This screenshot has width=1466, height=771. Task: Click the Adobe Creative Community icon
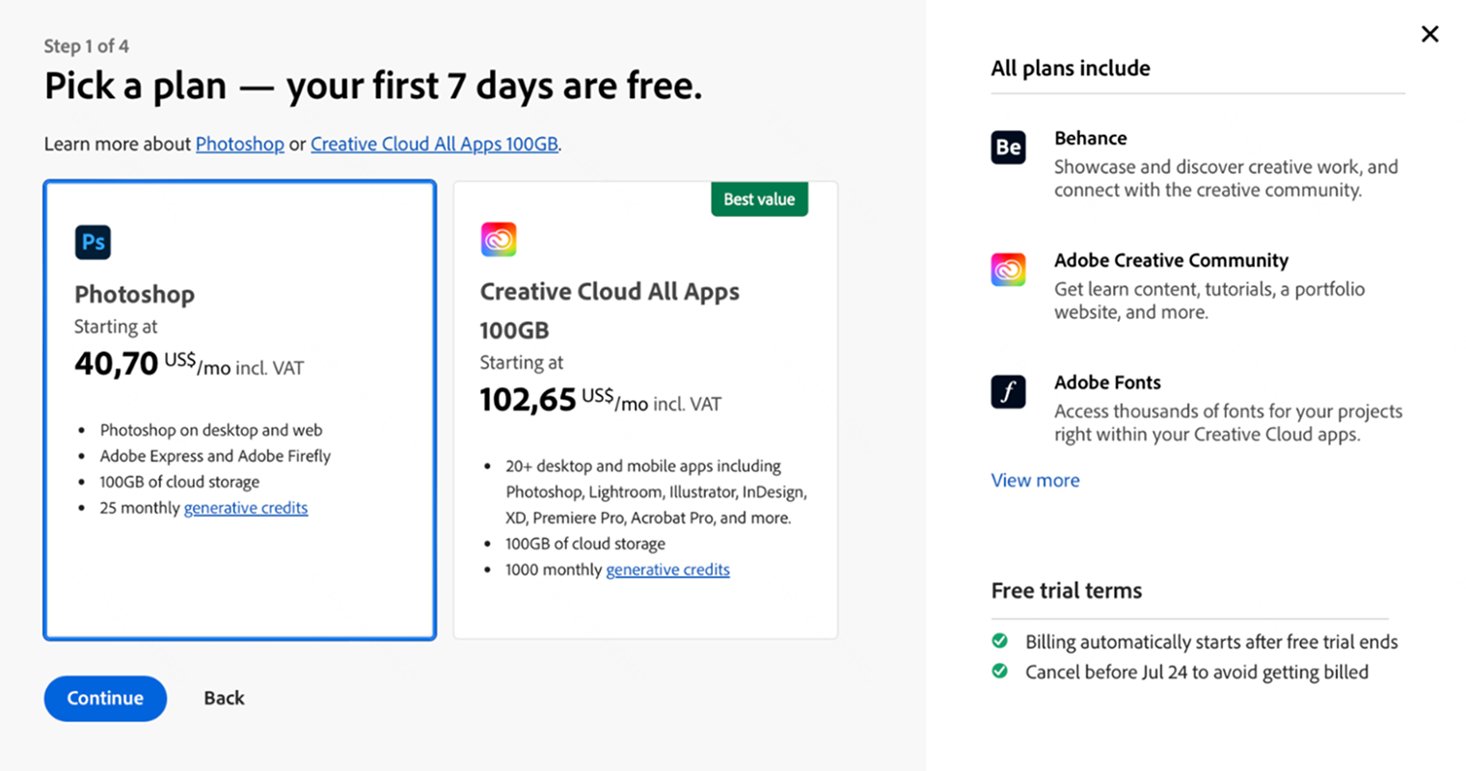tap(1008, 270)
